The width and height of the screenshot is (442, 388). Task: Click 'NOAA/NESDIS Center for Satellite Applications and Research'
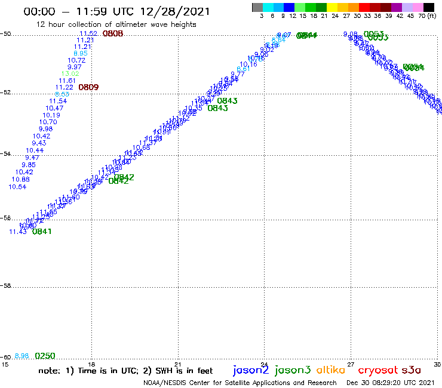coord(240,383)
